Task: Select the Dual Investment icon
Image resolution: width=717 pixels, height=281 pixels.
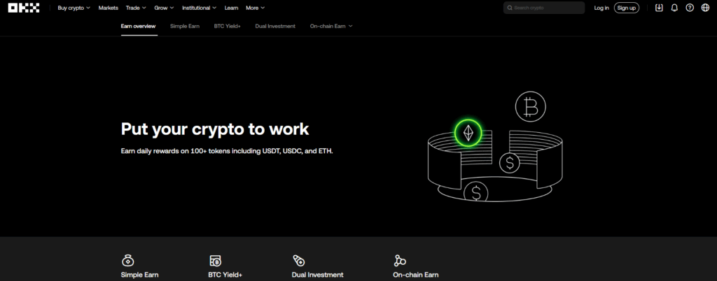Action: click(x=298, y=261)
